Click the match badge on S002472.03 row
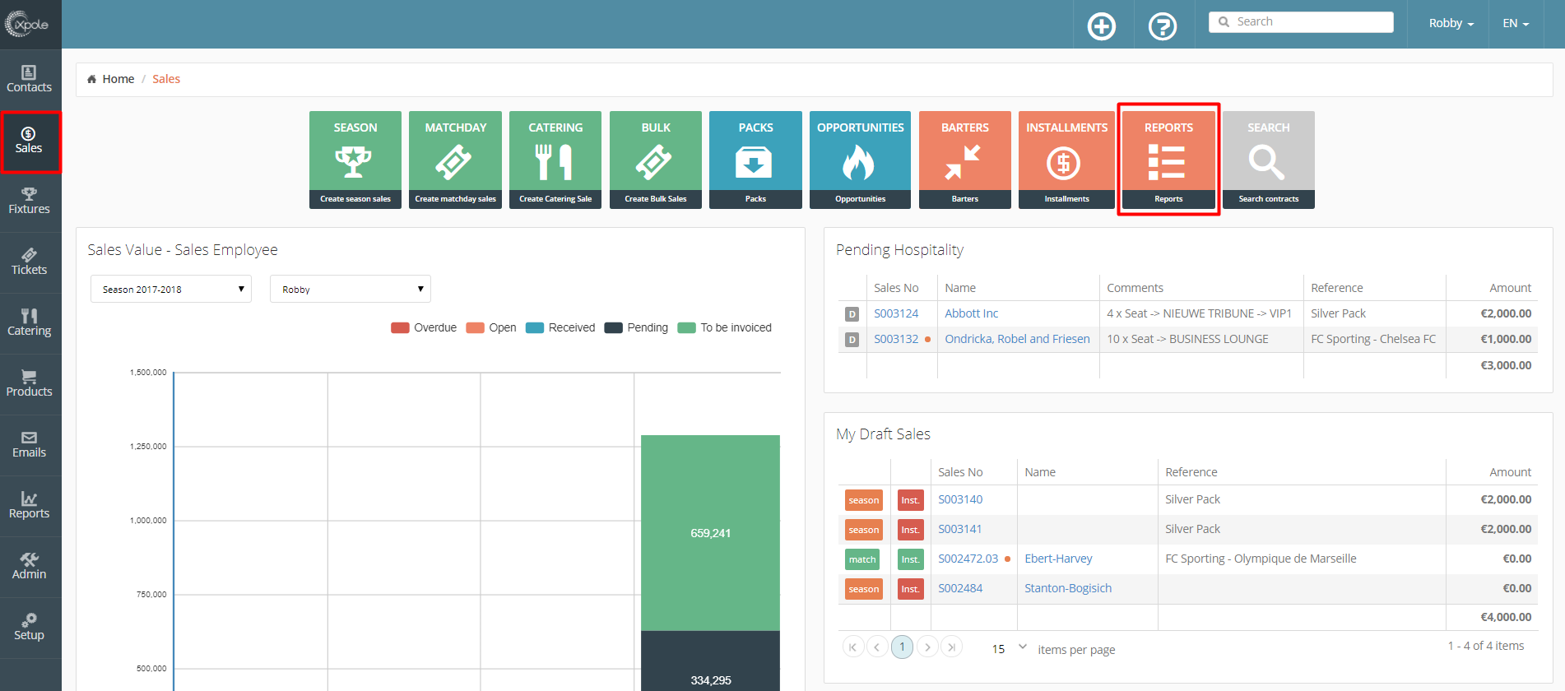Image resolution: width=1565 pixels, height=691 pixels. [x=862, y=559]
